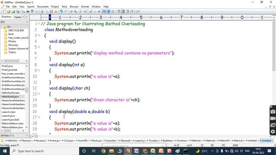Click the Save All toolbar icon
Viewport: 276px width, 155px height.
click(18, 12)
